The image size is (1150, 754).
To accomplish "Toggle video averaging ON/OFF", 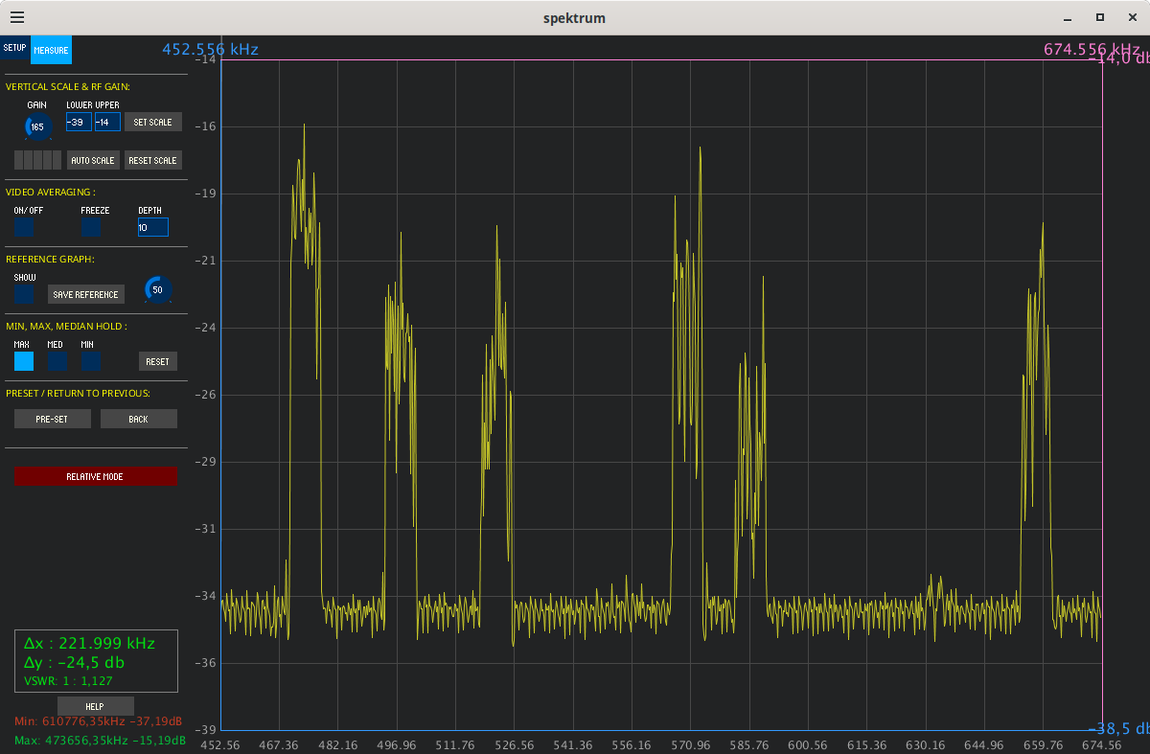I will click(24, 227).
